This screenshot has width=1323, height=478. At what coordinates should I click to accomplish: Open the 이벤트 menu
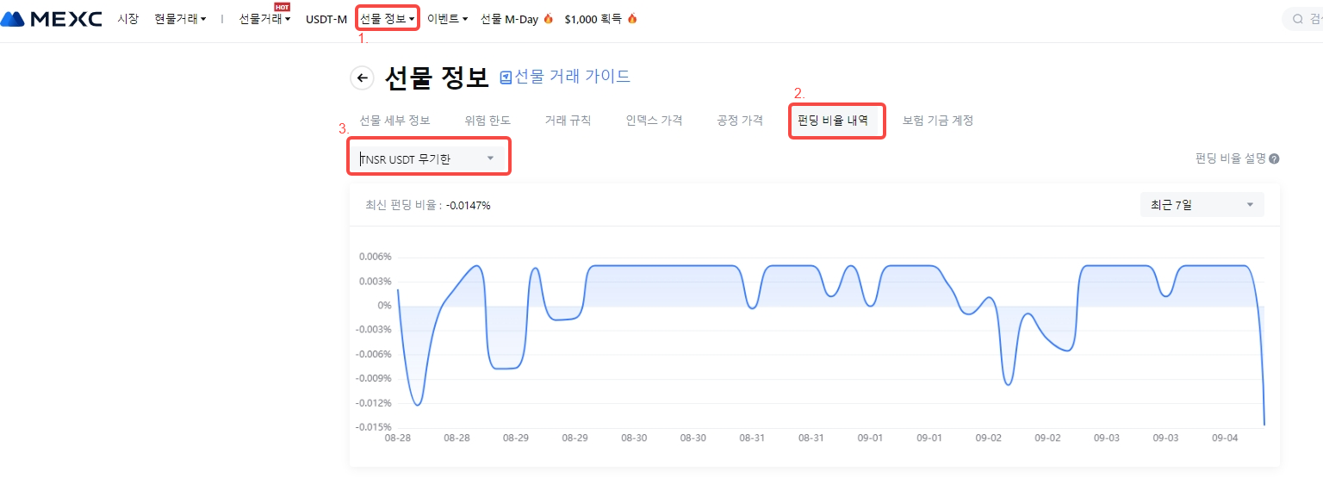447,18
